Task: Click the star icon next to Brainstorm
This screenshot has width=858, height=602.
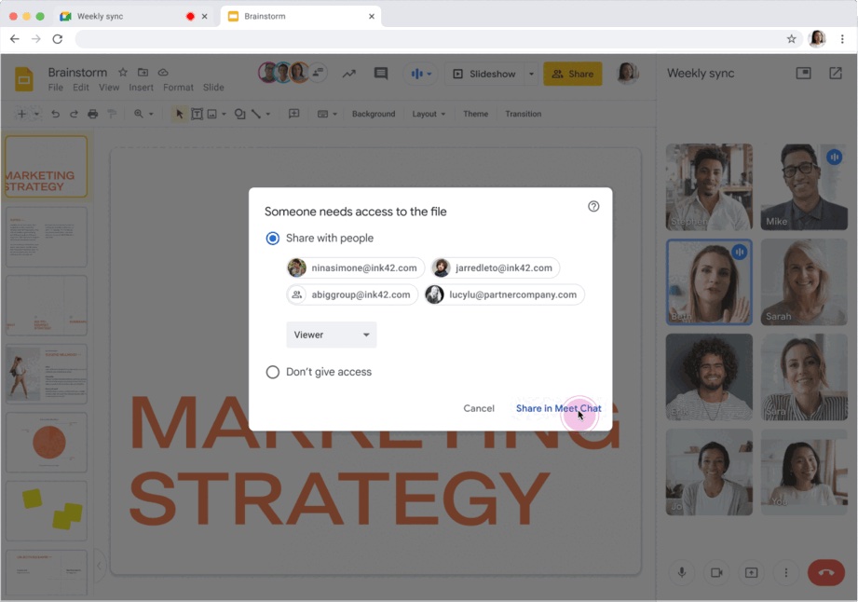Action: pyautogui.click(x=123, y=73)
